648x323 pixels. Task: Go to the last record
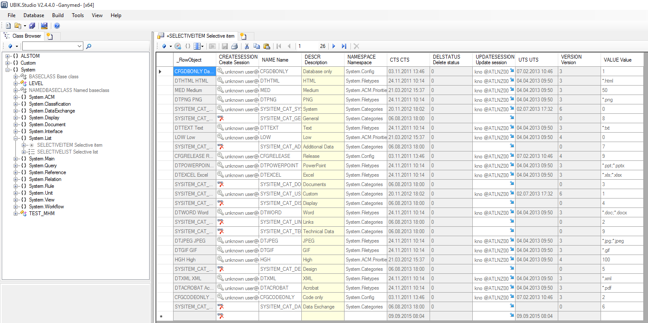click(344, 46)
